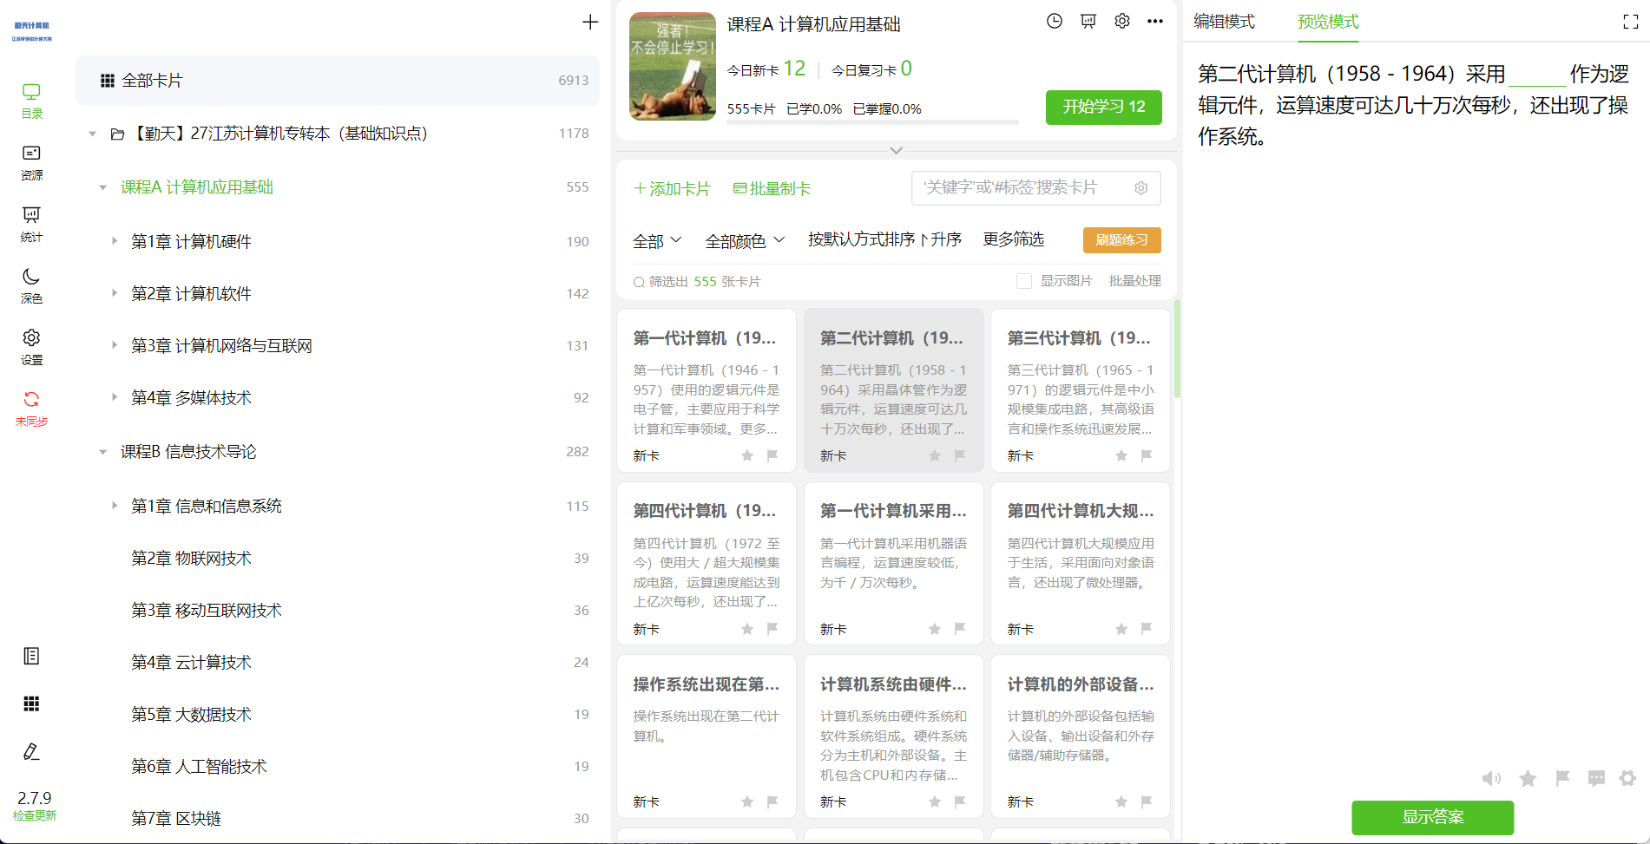Collapse 课程A 计算机应用基础 tree node
The height and width of the screenshot is (844, 1650).
pyautogui.click(x=102, y=187)
